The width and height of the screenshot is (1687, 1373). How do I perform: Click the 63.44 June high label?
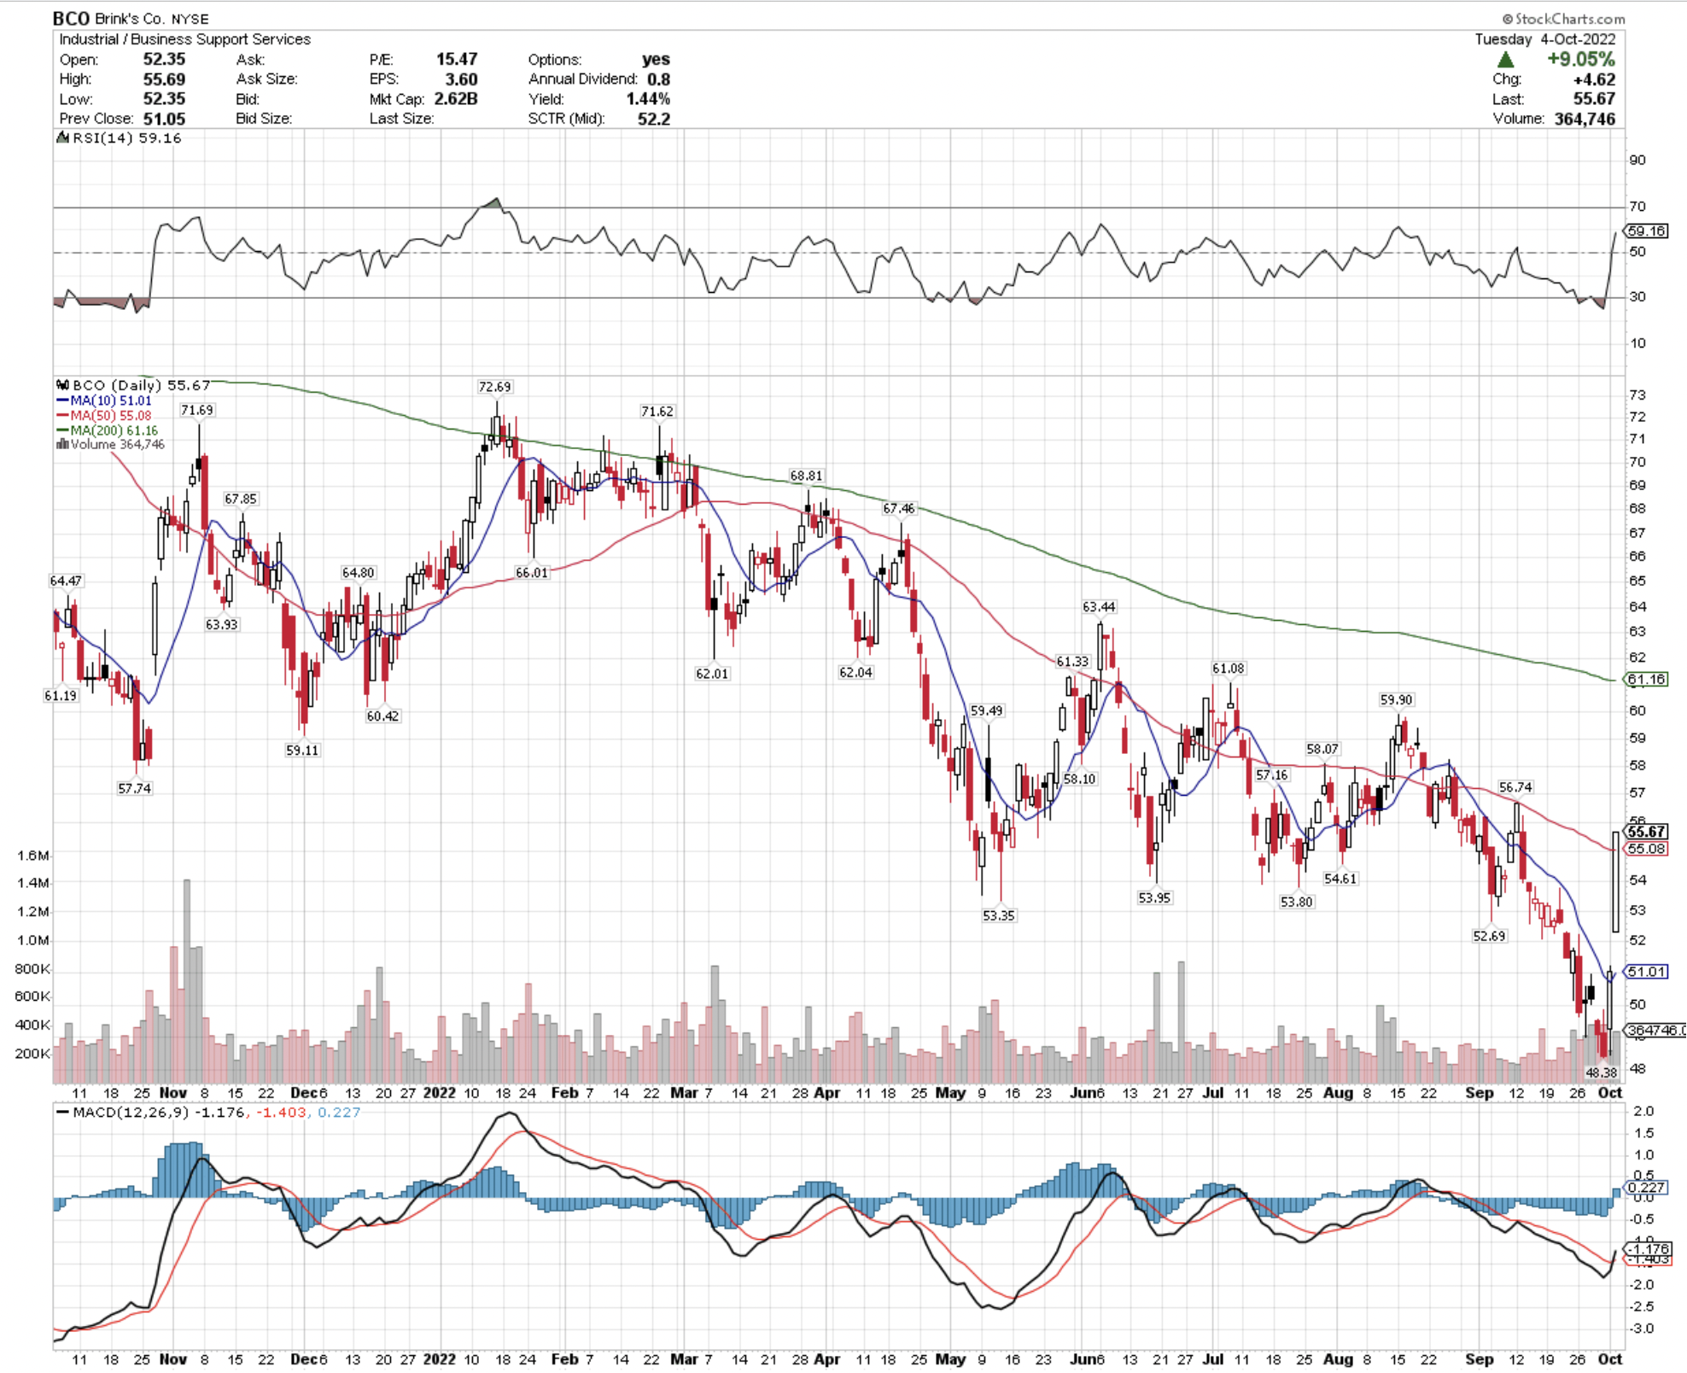(x=1099, y=607)
